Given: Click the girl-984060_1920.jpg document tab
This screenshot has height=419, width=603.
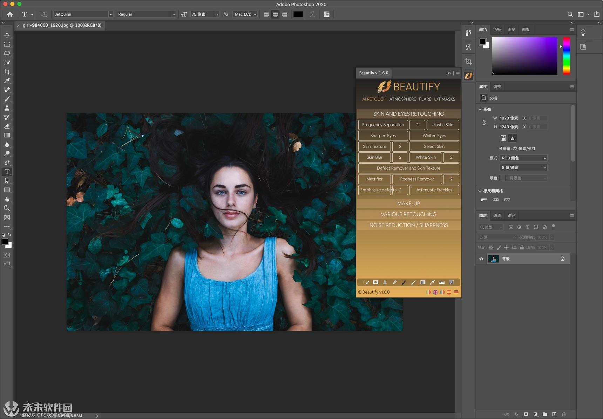Looking at the screenshot, I should [x=62, y=25].
